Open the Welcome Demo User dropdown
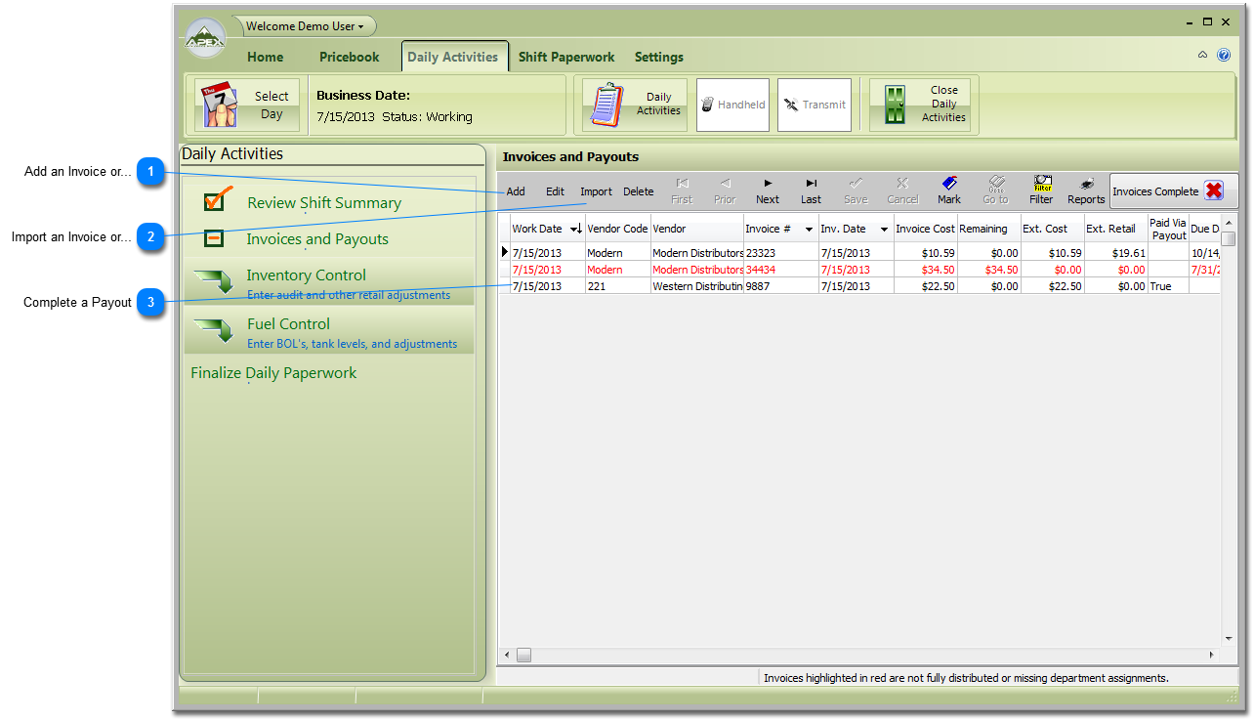The height and width of the screenshot is (719, 1254). coord(303,25)
